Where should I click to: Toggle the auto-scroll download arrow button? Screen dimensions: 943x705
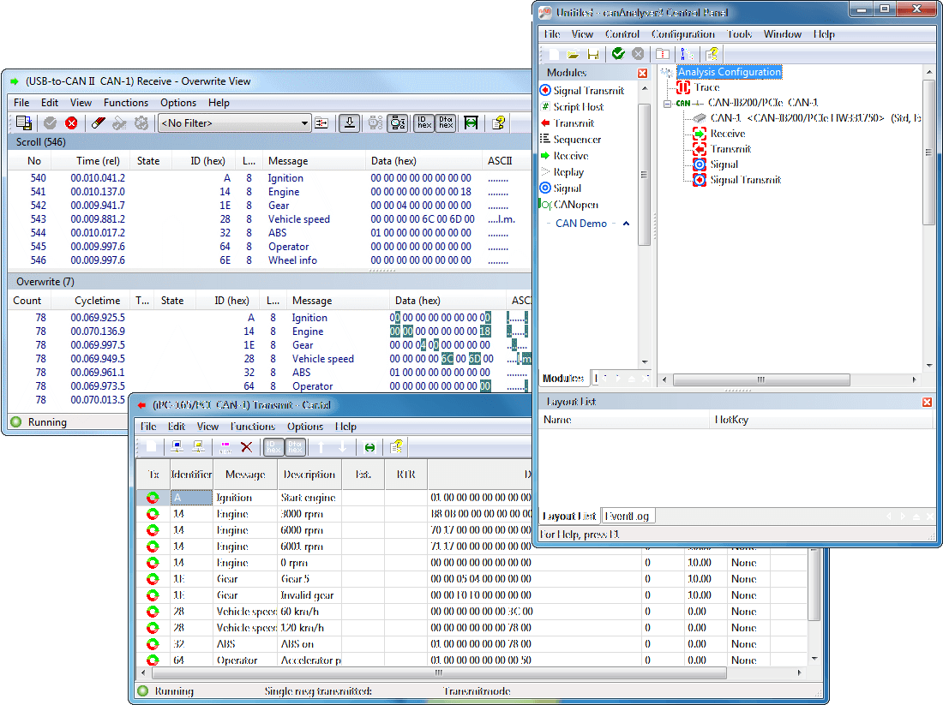coord(350,123)
